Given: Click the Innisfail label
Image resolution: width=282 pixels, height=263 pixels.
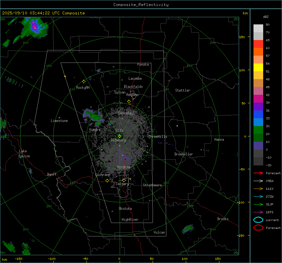Looking at the screenshot, I should pyautogui.click(x=127, y=113).
